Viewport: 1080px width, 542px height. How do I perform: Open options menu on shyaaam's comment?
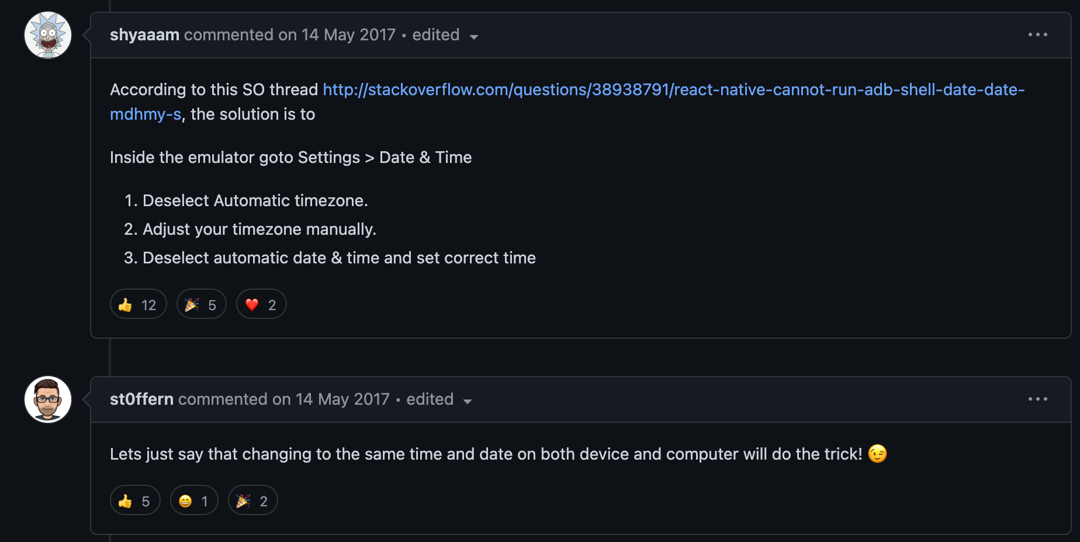[1037, 35]
